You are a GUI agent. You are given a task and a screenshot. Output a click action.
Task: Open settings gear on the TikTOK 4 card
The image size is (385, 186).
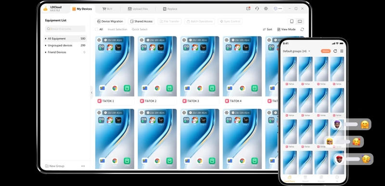(227, 40)
